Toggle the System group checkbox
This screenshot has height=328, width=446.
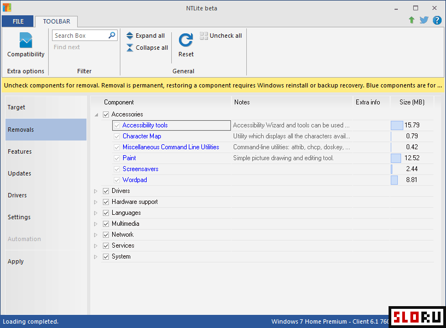106,256
